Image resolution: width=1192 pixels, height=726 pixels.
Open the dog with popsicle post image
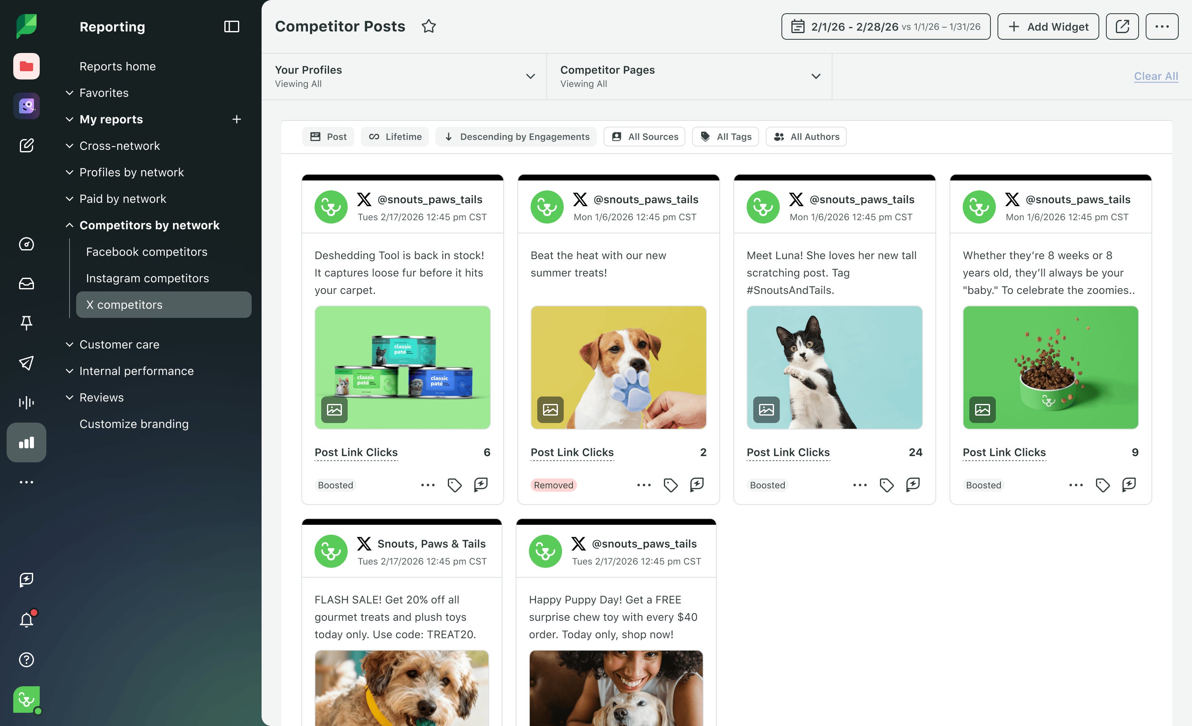click(618, 367)
